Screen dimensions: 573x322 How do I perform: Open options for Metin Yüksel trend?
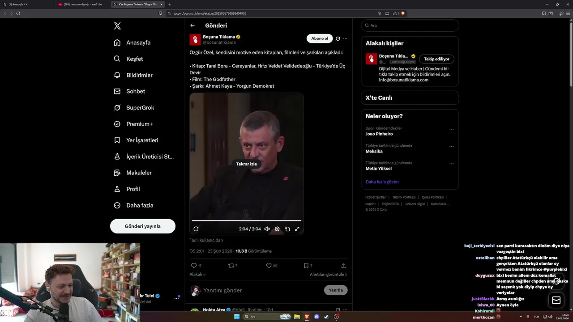tap(451, 164)
